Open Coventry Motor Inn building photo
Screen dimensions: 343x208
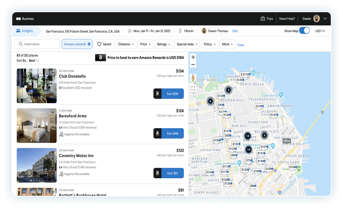pyautogui.click(x=36, y=165)
